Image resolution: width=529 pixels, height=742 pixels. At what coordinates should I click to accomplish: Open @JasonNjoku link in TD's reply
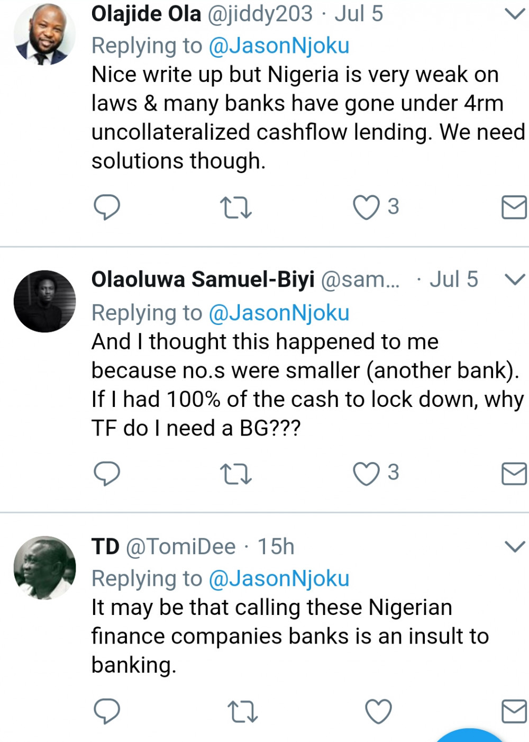[279, 578]
